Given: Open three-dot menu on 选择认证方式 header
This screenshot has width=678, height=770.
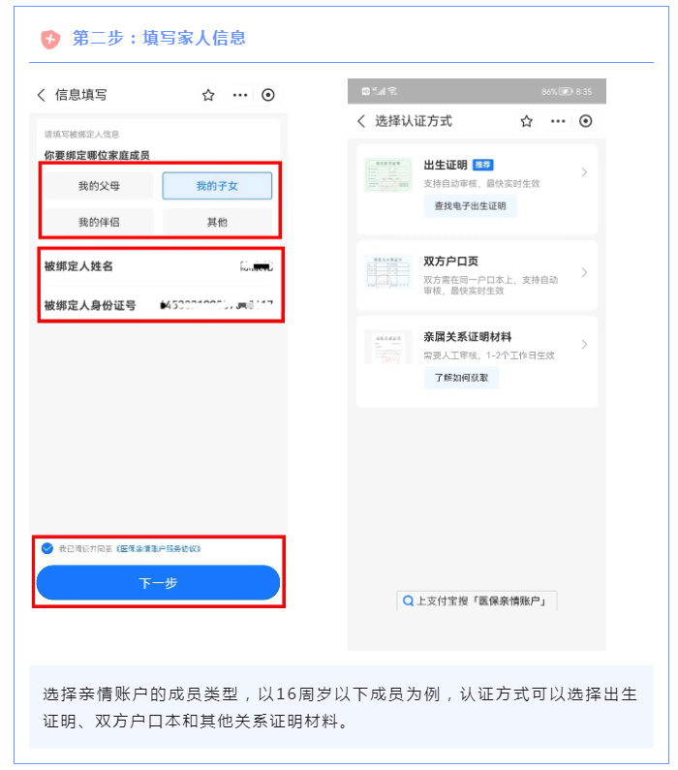Looking at the screenshot, I should coord(558,121).
